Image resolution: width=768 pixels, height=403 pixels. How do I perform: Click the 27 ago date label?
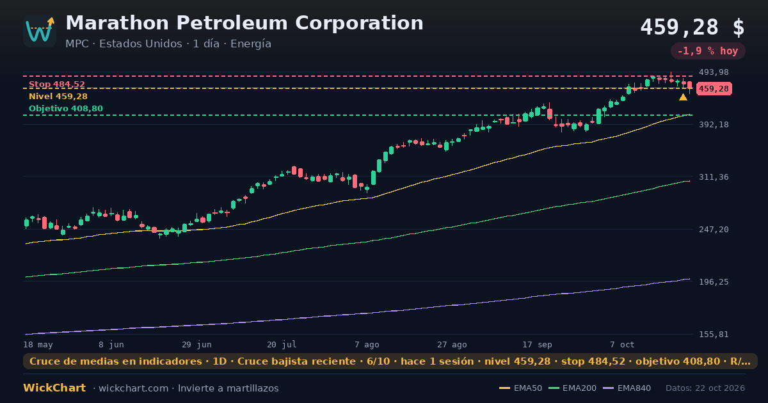(x=452, y=345)
